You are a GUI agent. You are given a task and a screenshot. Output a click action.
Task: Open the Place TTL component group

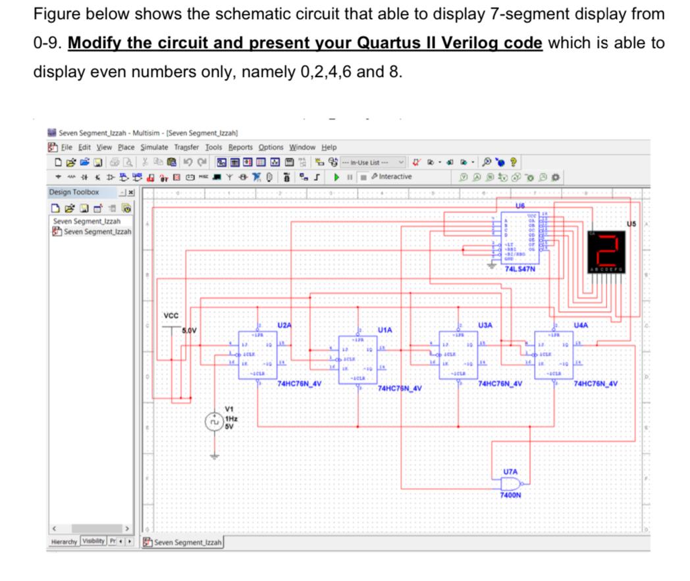pyautogui.click(x=122, y=176)
